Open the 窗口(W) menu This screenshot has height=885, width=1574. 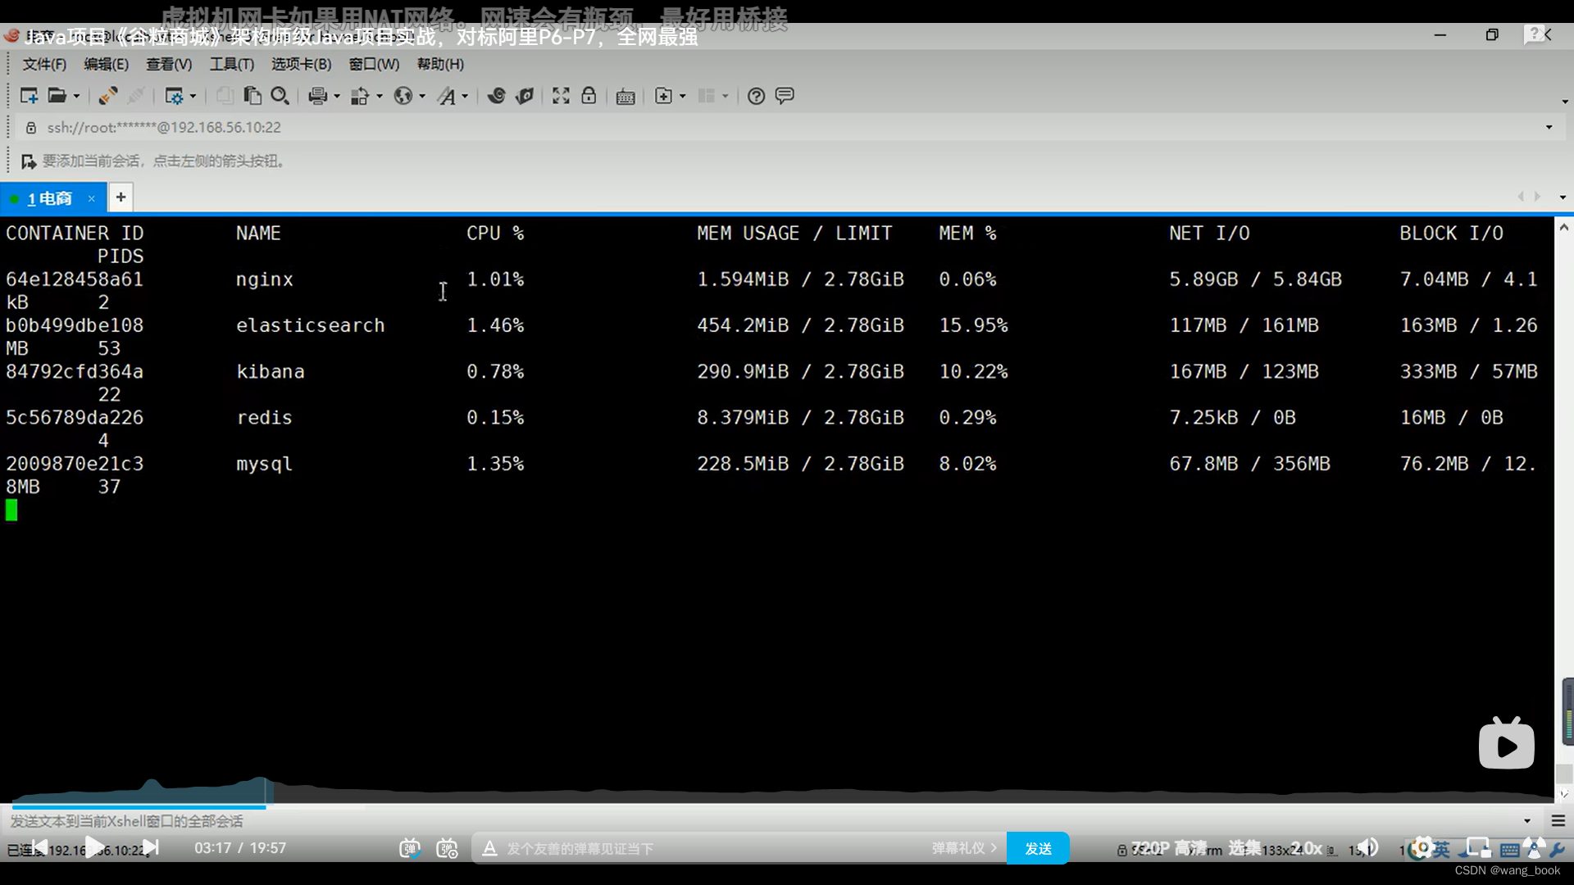374,64
